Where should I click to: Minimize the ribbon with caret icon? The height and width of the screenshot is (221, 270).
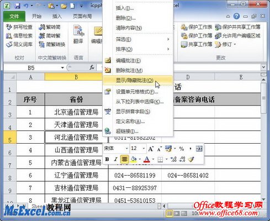(228, 17)
